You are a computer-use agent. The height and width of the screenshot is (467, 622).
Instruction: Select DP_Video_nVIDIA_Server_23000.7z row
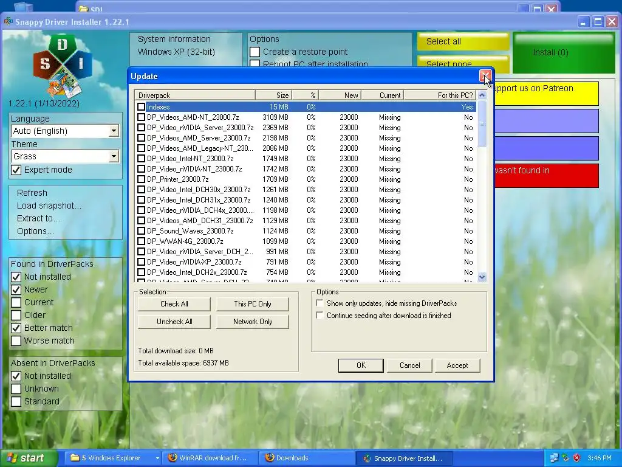(306, 128)
